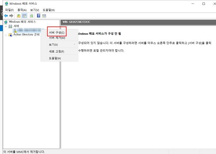The height and width of the screenshot is (154, 216).
Task: Select Active Directory 준비 tree item
Action: point(26,34)
